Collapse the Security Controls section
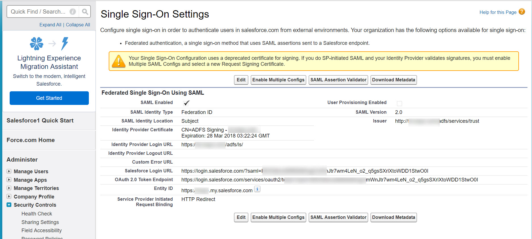The image size is (532, 239). click(x=9, y=205)
